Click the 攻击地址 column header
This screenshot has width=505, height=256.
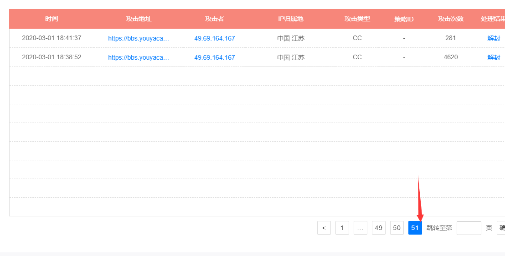[139, 19]
